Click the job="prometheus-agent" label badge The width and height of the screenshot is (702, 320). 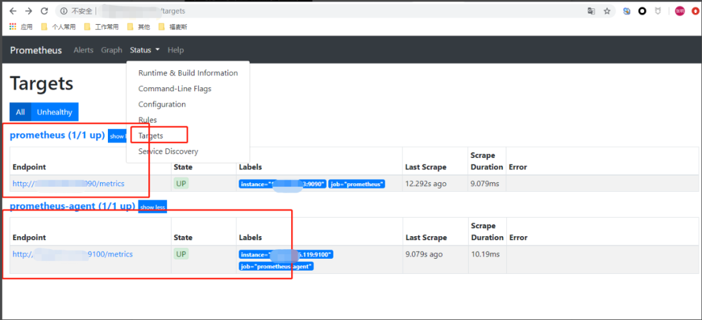click(276, 266)
